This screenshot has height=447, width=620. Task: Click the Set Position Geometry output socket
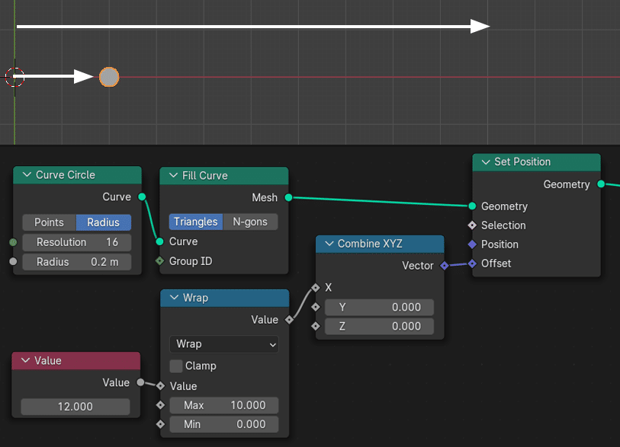pyautogui.click(x=601, y=184)
